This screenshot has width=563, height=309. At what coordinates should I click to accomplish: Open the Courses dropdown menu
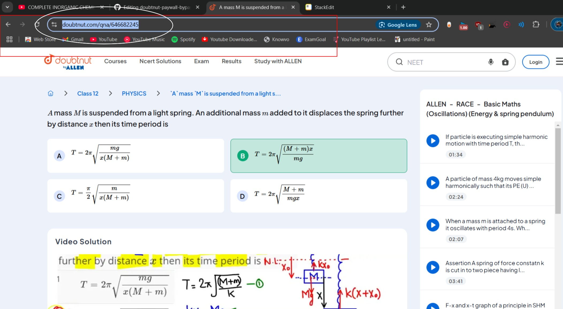115,61
